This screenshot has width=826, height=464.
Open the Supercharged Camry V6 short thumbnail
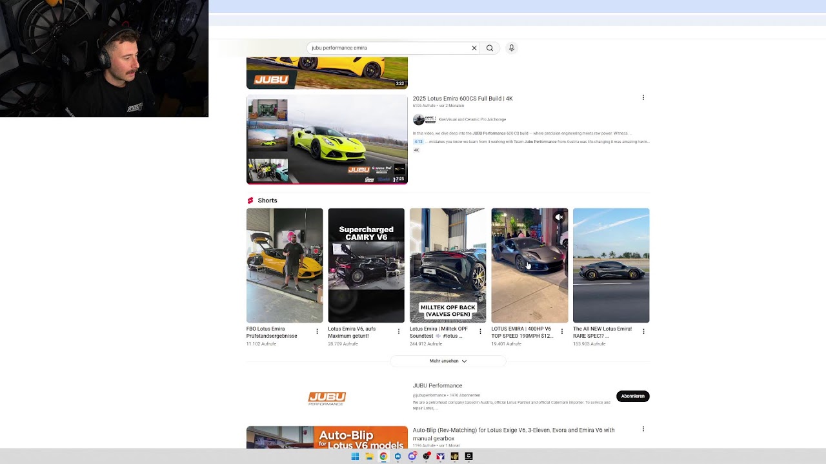coord(366,266)
